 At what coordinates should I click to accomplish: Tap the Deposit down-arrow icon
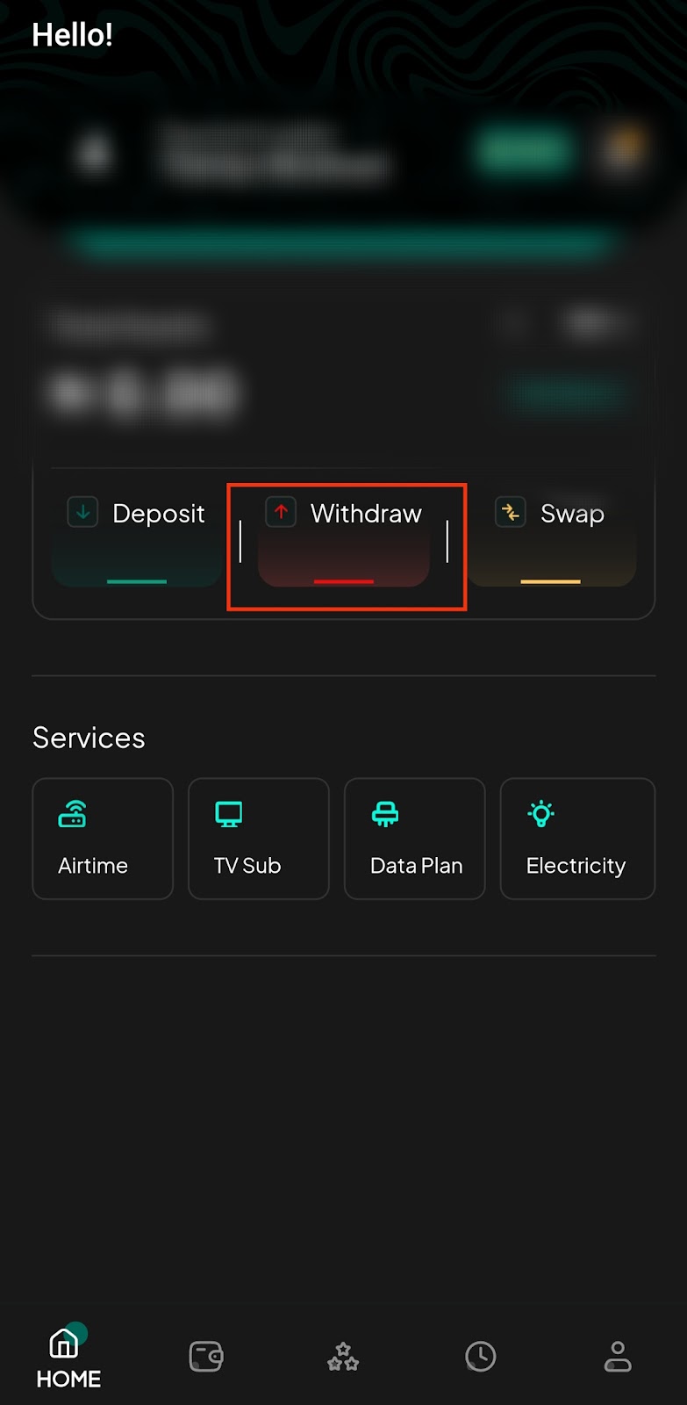click(x=82, y=512)
